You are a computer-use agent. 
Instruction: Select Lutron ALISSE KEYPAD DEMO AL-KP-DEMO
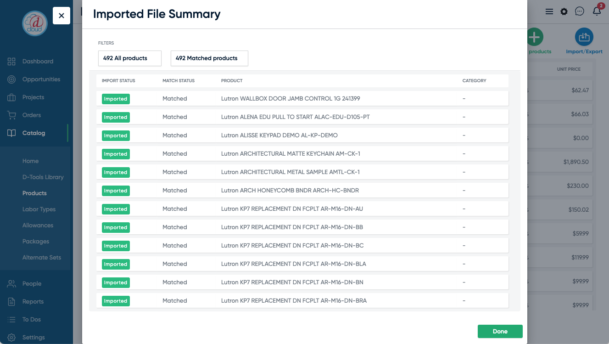302,135
